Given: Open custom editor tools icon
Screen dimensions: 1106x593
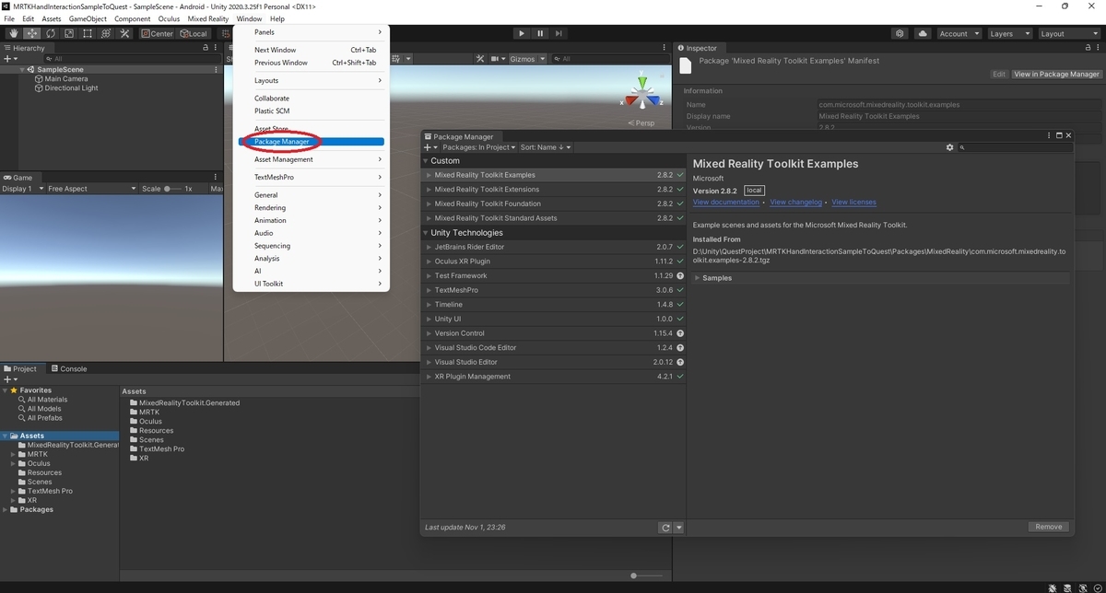Looking at the screenshot, I should [x=124, y=33].
